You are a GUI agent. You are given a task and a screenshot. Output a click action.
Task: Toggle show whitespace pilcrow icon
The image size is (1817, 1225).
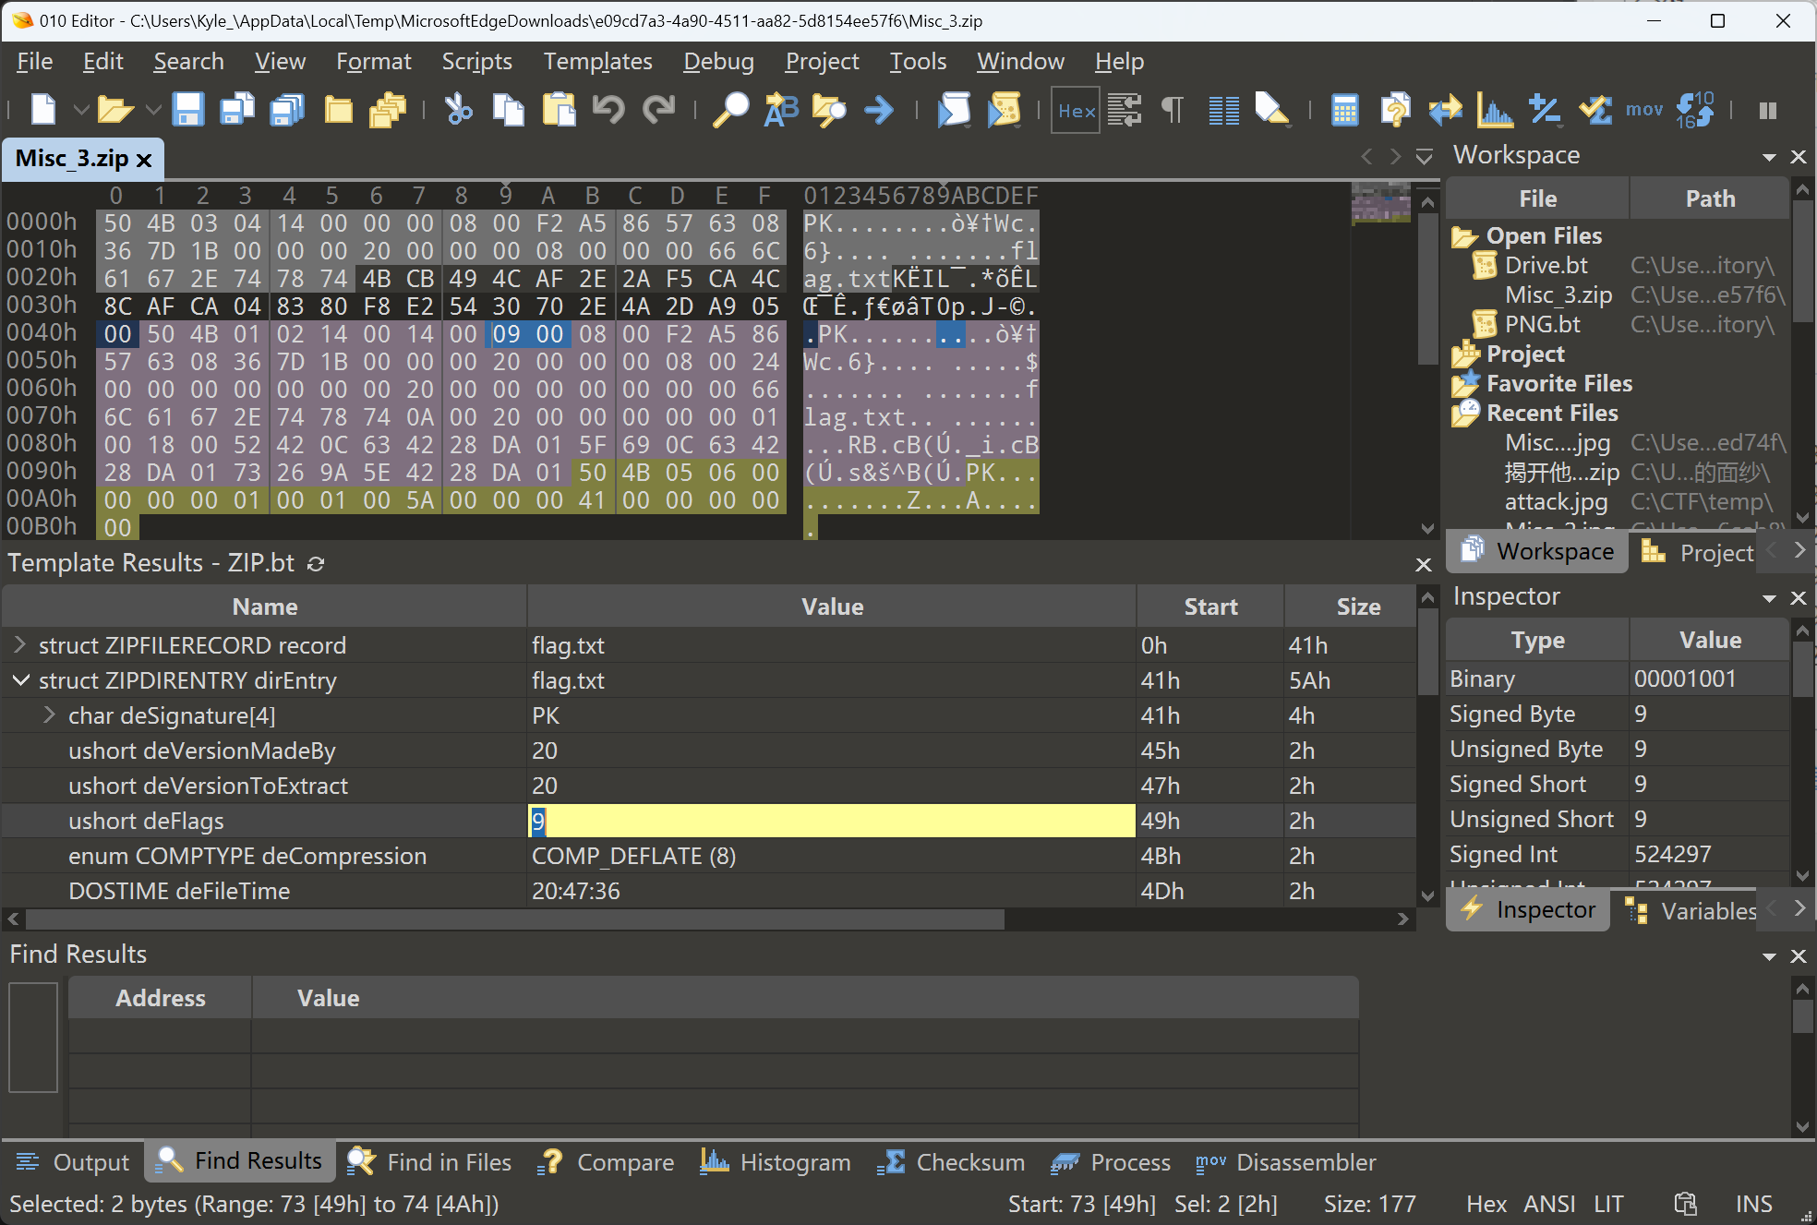pos(1173,111)
